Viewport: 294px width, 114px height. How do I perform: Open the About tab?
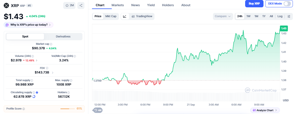pyautogui.click(x=186, y=5)
